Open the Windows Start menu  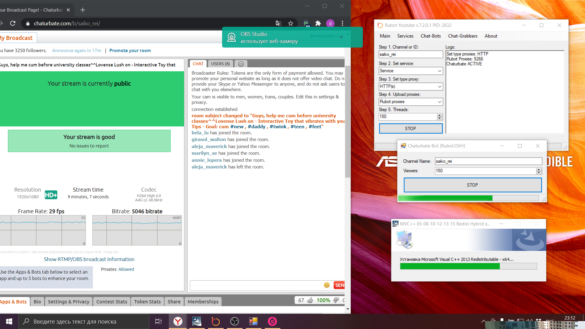point(9,321)
